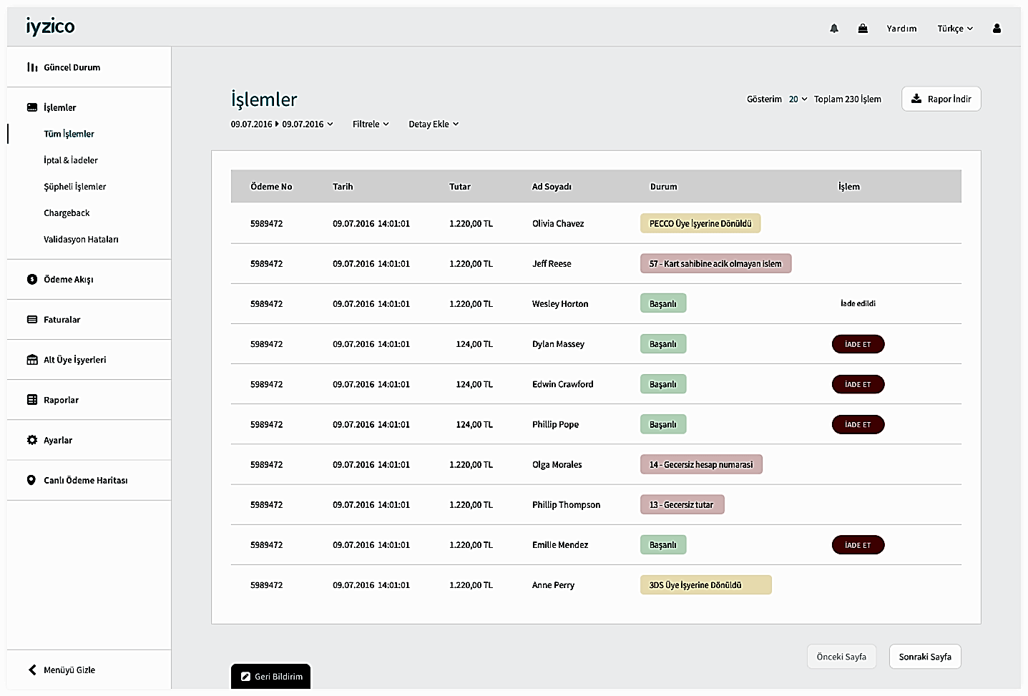Click name Anne Perry
This screenshot has width=1028, height=696.
coord(553,585)
